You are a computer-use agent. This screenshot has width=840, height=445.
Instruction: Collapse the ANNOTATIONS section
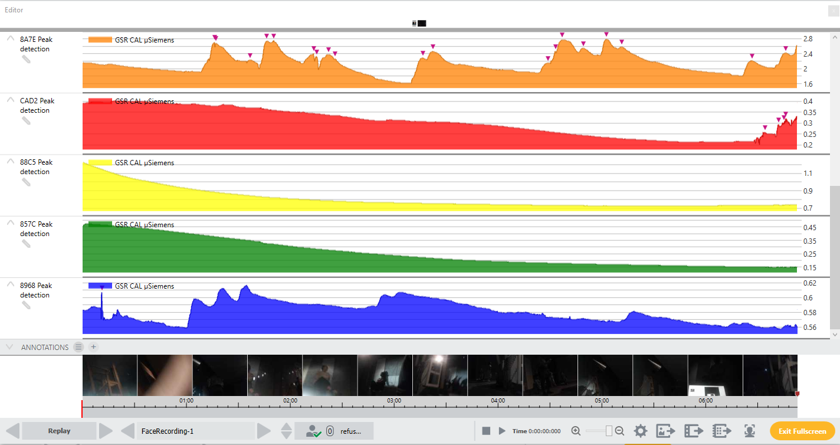[x=9, y=347]
